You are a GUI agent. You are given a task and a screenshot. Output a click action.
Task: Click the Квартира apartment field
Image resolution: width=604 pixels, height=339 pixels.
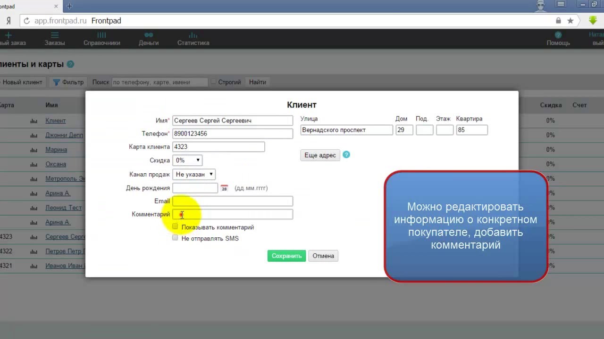(x=472, y=130)
